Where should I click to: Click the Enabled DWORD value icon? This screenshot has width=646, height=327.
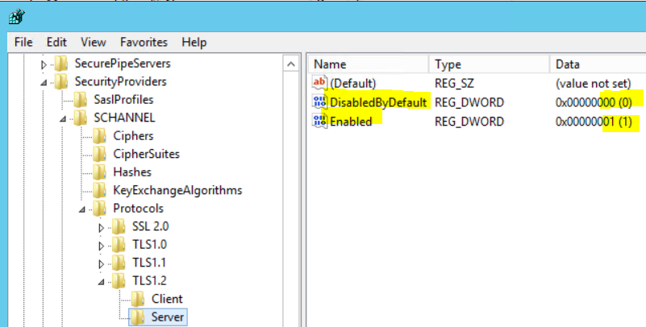pos(319,121)
